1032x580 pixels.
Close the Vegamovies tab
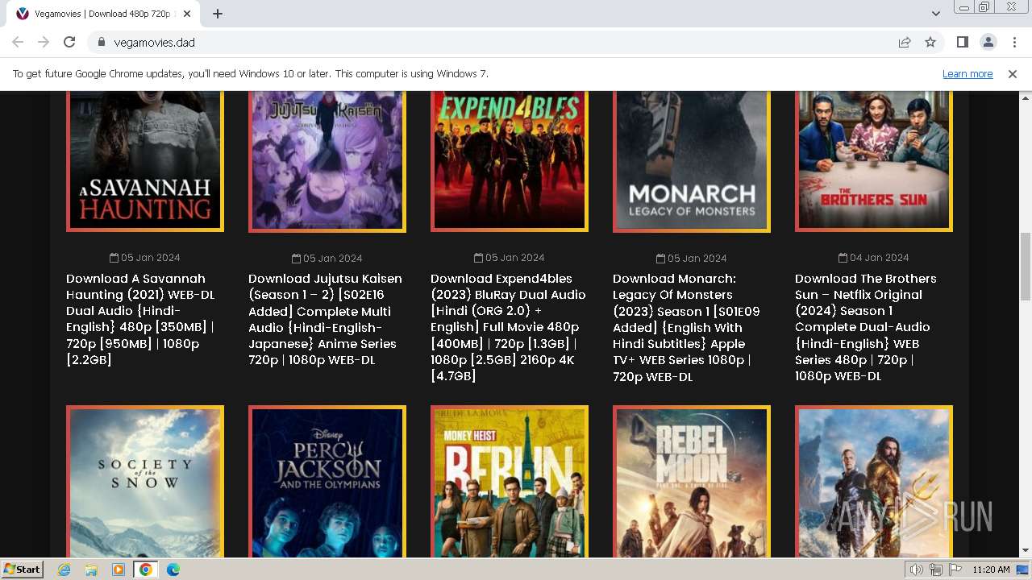click(x=187, y=14)
